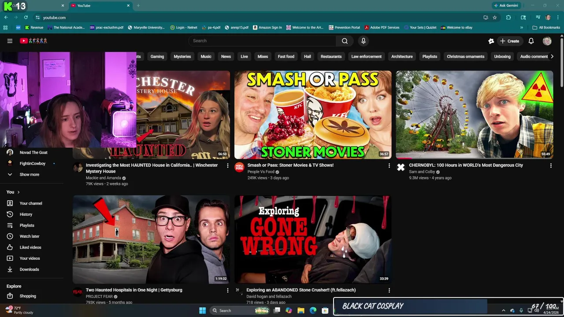Play the CHERNOBYL 100 Hours thumbnail

[474, 114]
